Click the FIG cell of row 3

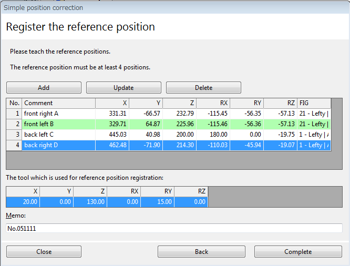coord(313,135)
